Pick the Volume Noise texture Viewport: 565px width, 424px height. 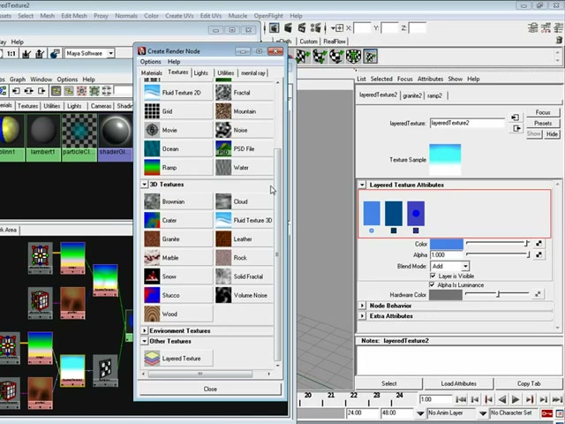click(x=245, y=295)
